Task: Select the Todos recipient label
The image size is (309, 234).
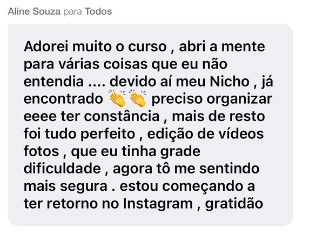Action: click(x=98, y=11)
